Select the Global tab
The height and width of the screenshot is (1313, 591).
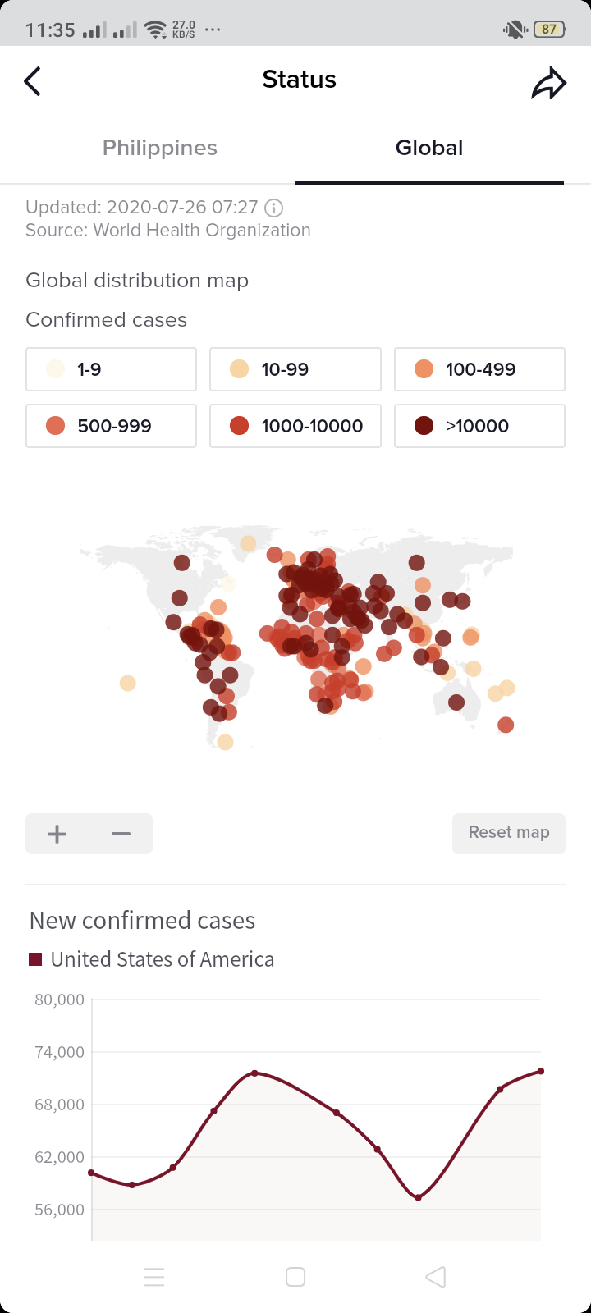coord(429,149)
